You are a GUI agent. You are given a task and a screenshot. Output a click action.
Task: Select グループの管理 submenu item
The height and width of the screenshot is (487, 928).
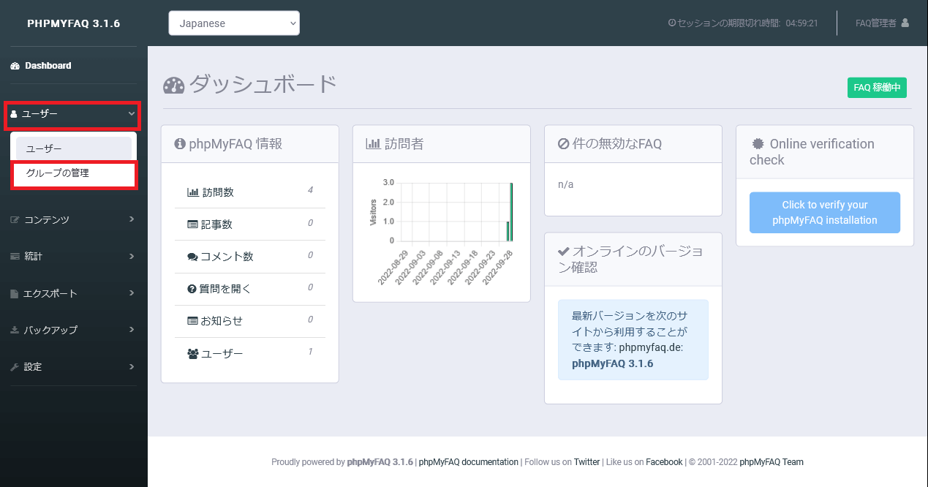tap(58, 173)
